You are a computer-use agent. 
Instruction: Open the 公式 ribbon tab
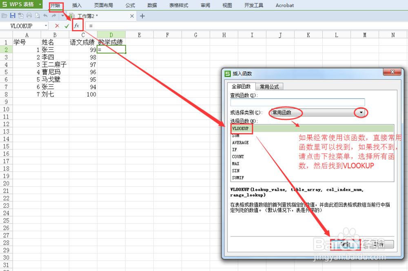(130, 5)
